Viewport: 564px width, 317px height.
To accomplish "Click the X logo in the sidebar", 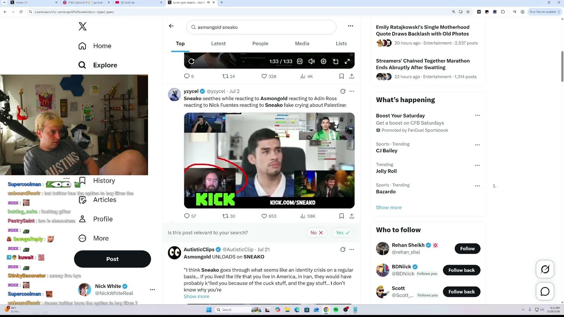I will coord(82,26).
